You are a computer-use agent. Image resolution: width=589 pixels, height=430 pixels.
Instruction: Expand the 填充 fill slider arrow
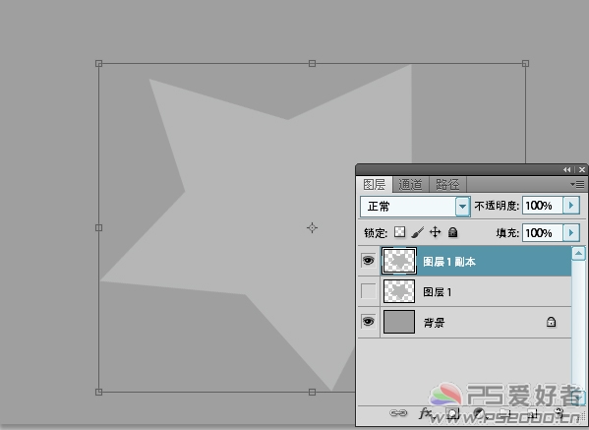click(x=571, y=233)
